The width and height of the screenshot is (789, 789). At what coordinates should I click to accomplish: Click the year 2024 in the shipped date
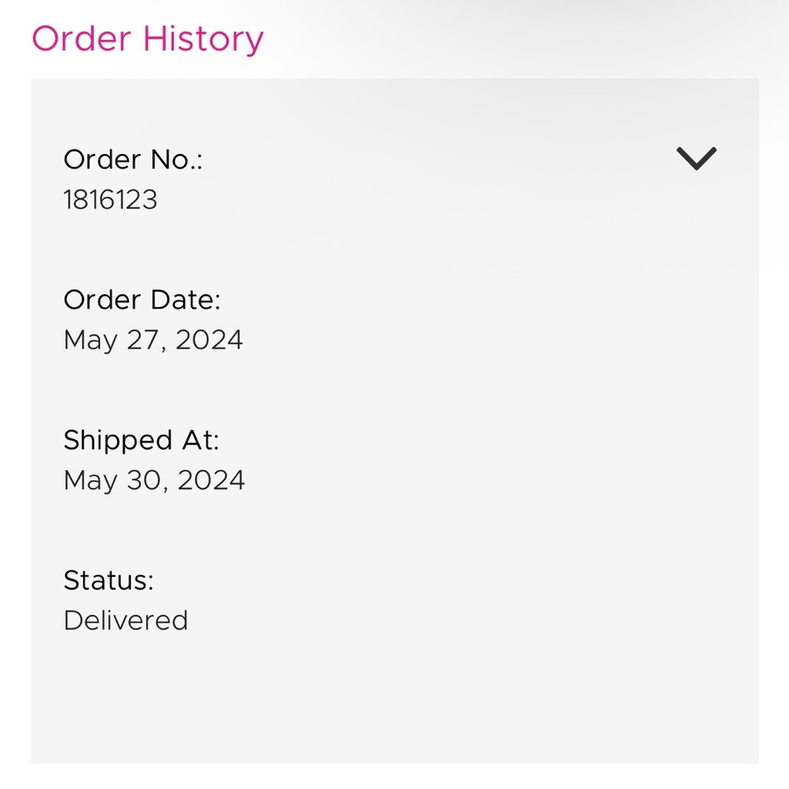pos(211,481)
